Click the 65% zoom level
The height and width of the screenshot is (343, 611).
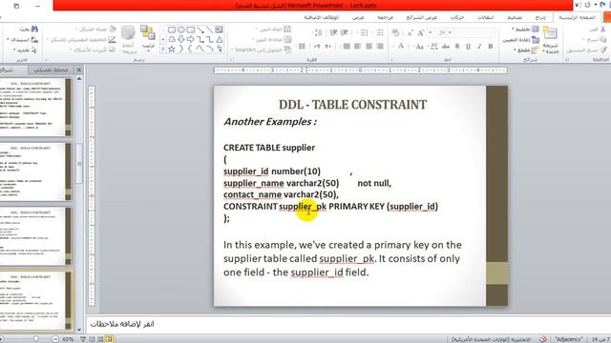click(x=68, y=339)
